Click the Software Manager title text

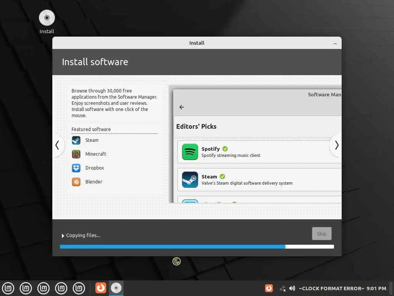[325, 95]
